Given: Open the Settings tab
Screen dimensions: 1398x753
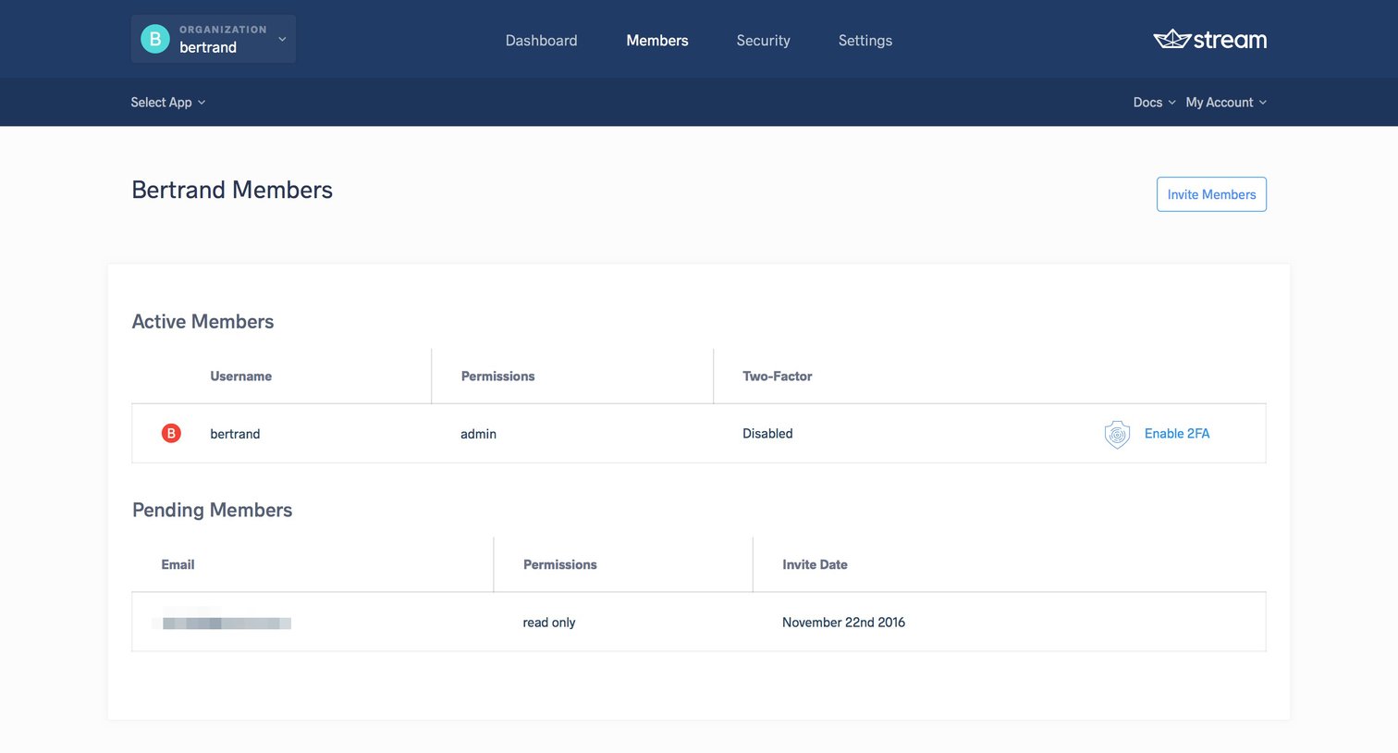Looking at the screenshot, I should coord(865,41).
